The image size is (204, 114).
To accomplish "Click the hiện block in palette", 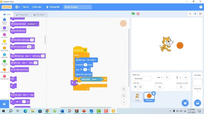I will (x=13, y=79).
